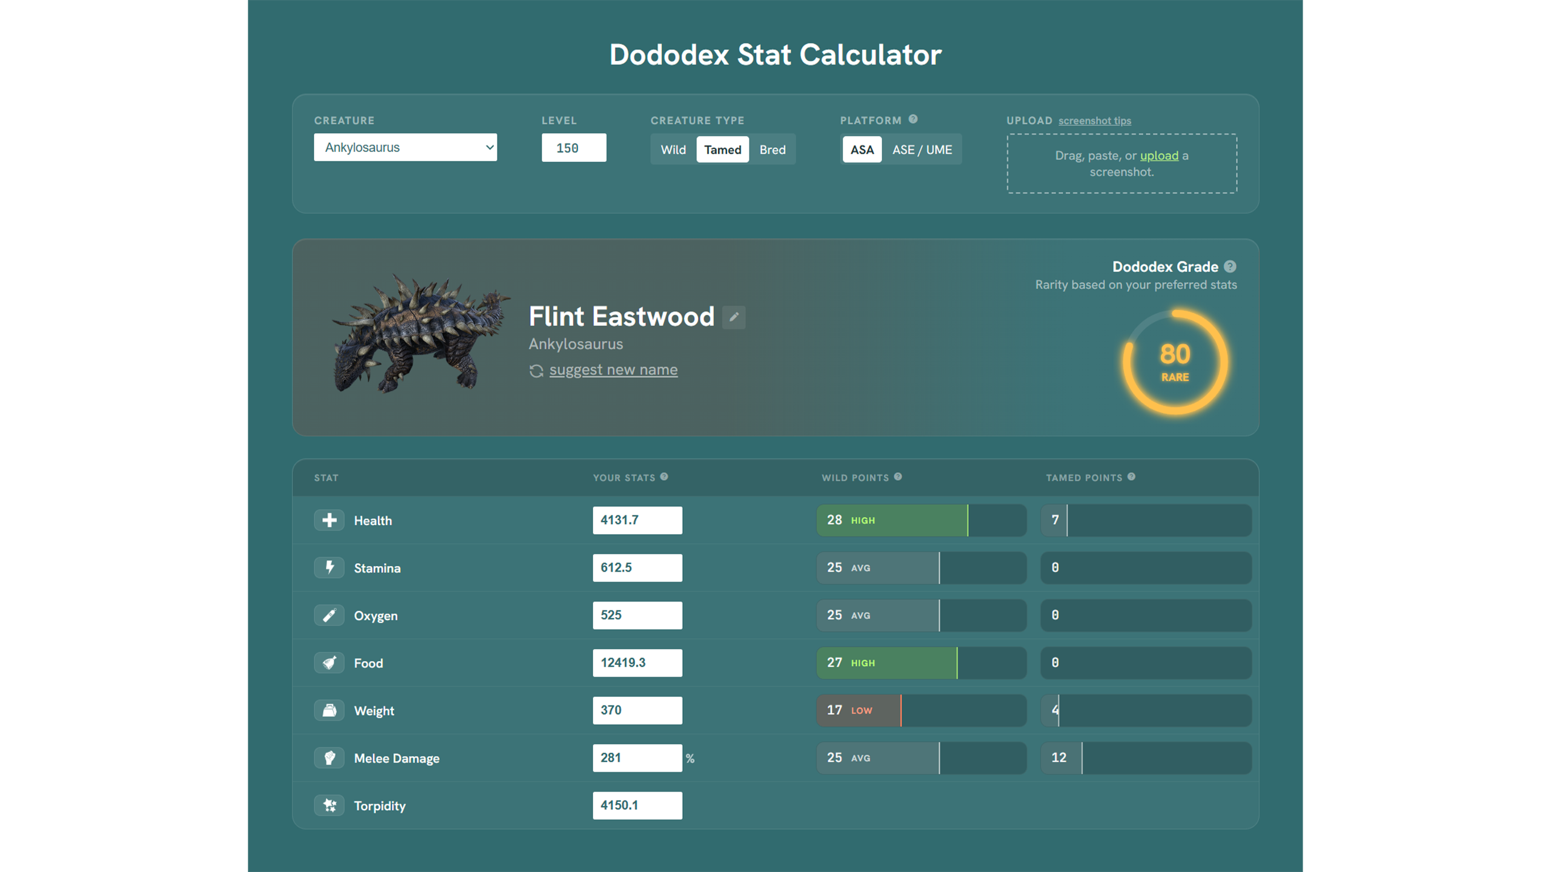
Task: Click the Food tamed points bar
Action: pyautogui.click(x=1146, y=662)
